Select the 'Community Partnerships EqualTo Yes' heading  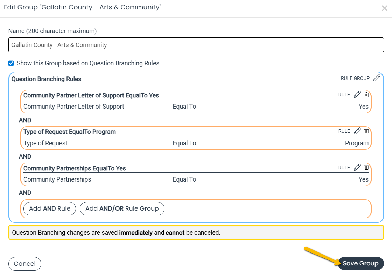point(75,168)
